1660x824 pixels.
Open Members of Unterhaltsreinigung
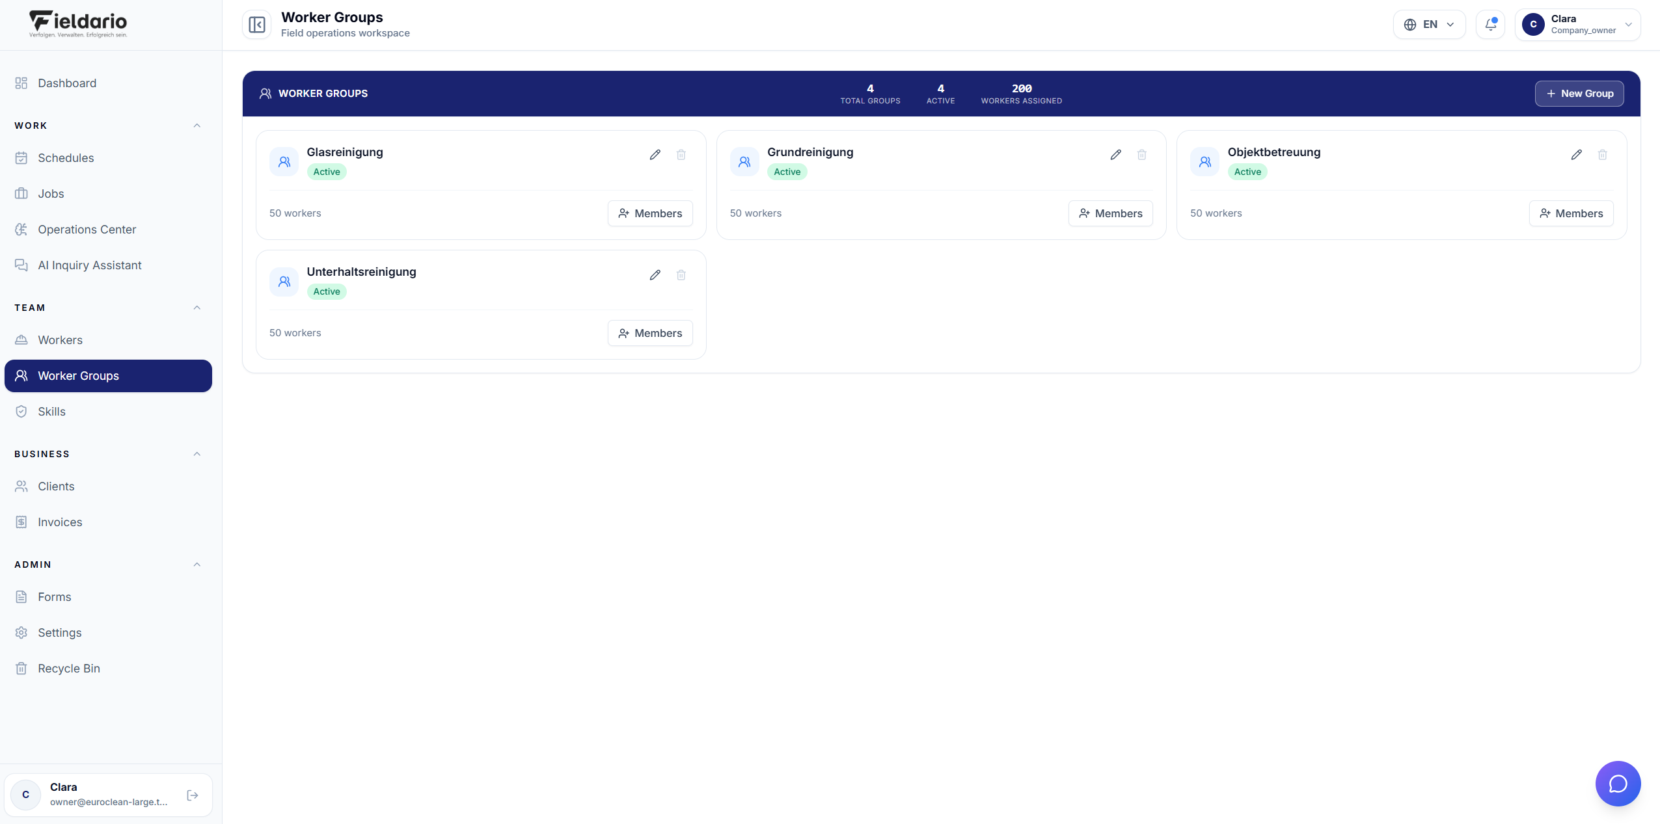tap(649, 333)
